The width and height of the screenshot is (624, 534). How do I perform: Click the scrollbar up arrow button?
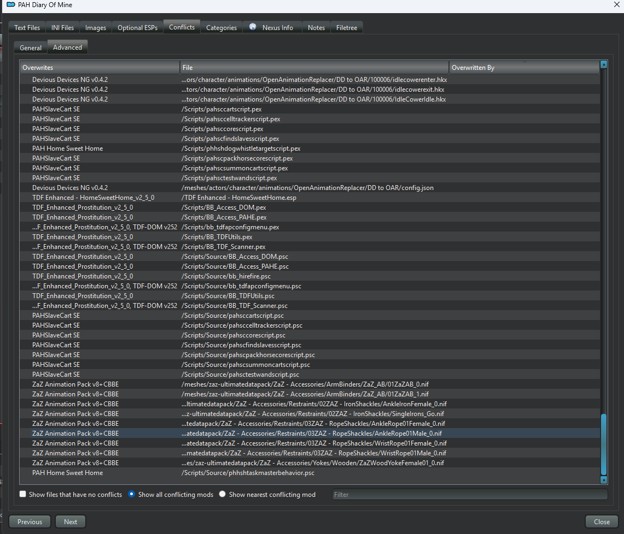click(x=603, y=64)
